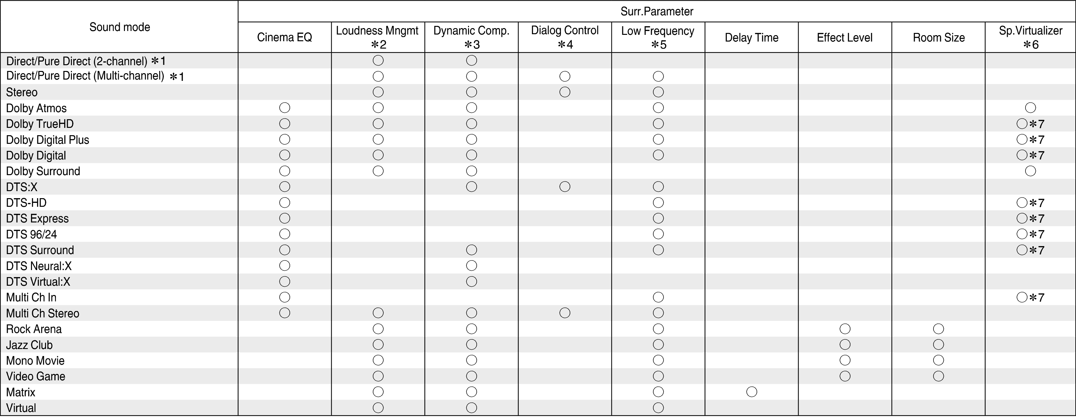The image size is (1076, 419).
Task: Select the Room Size circle for Jazz Club
Action: click(x=939, y=345)
